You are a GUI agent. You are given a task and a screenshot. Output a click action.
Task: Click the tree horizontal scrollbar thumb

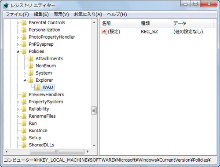pos(57,152)
